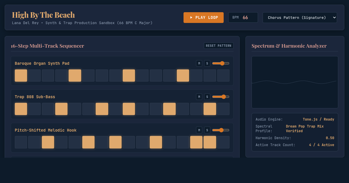Screen dimensions: 349x183
Task: Toggle step 13 on Baroque Organ Synth Pad
Action: [183, 76]
